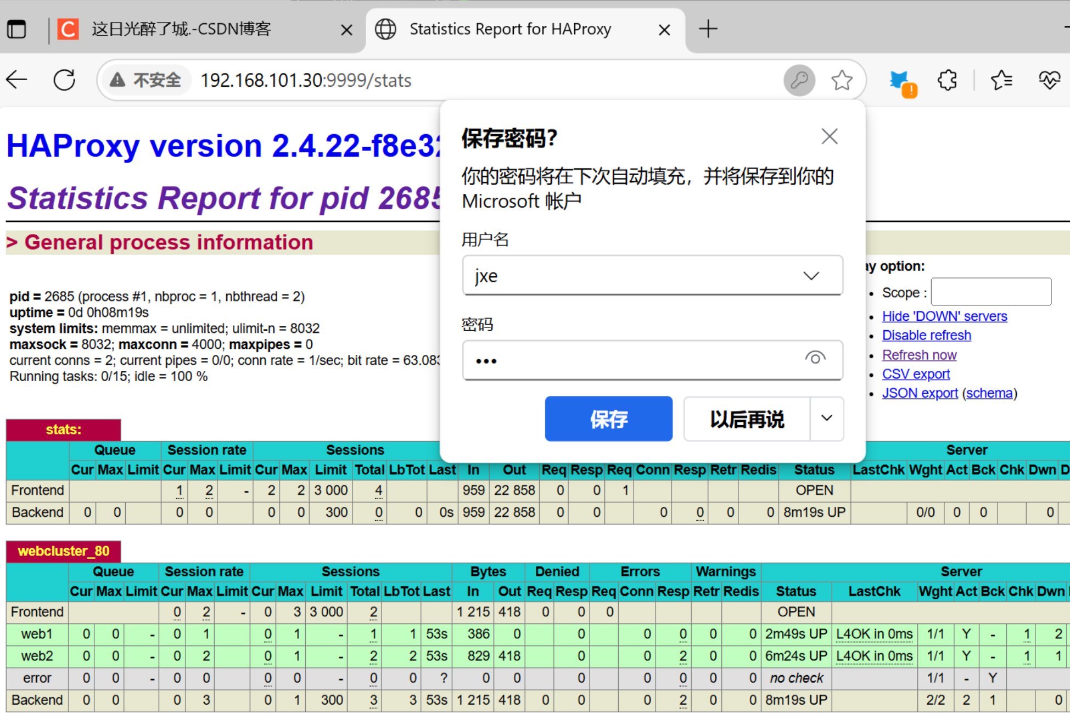Open Hide 'DOWN' servers link
The image size is (1070, 713).
click(944, 316)
